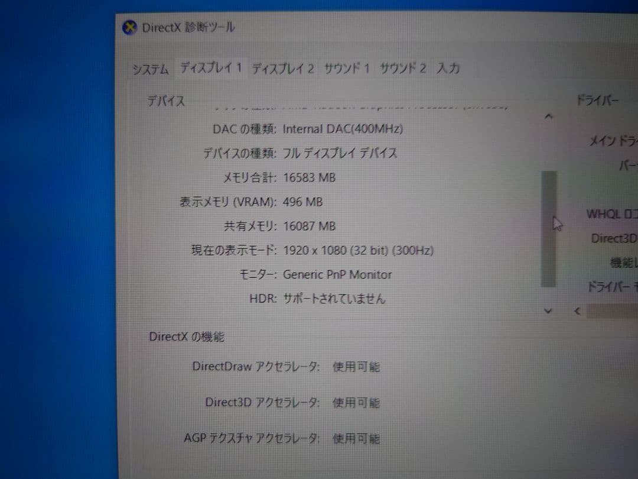Viewport: 638px width, 479px height.
Task: Select the 16087 MB shared memory value
Action: coord(309,226)
